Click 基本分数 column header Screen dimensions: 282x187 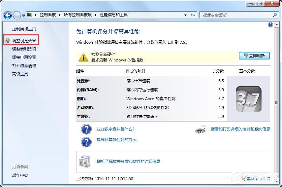coord(247,71)
